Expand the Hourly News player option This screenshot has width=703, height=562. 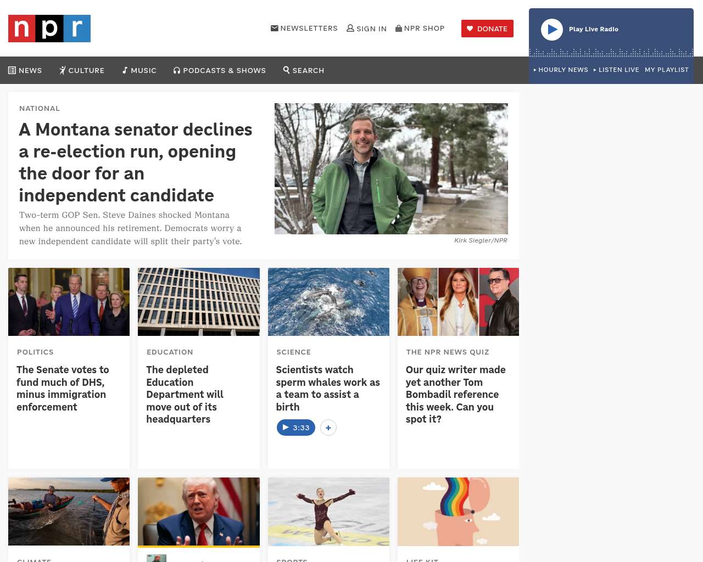tap(561, 70)
